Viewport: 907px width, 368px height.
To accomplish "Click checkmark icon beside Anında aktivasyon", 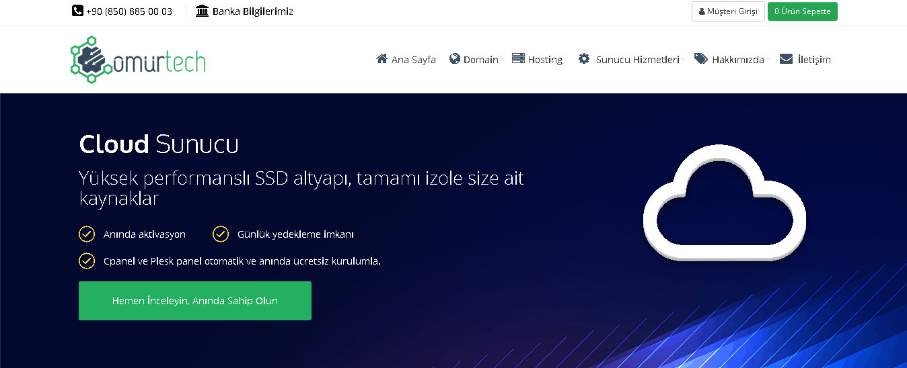I will (87, 234).
